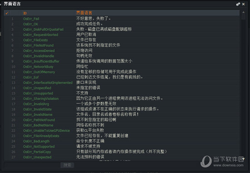250x173 pixels.
Task: Select the OsErr_Unspecified ID cell
Action: 37,88
